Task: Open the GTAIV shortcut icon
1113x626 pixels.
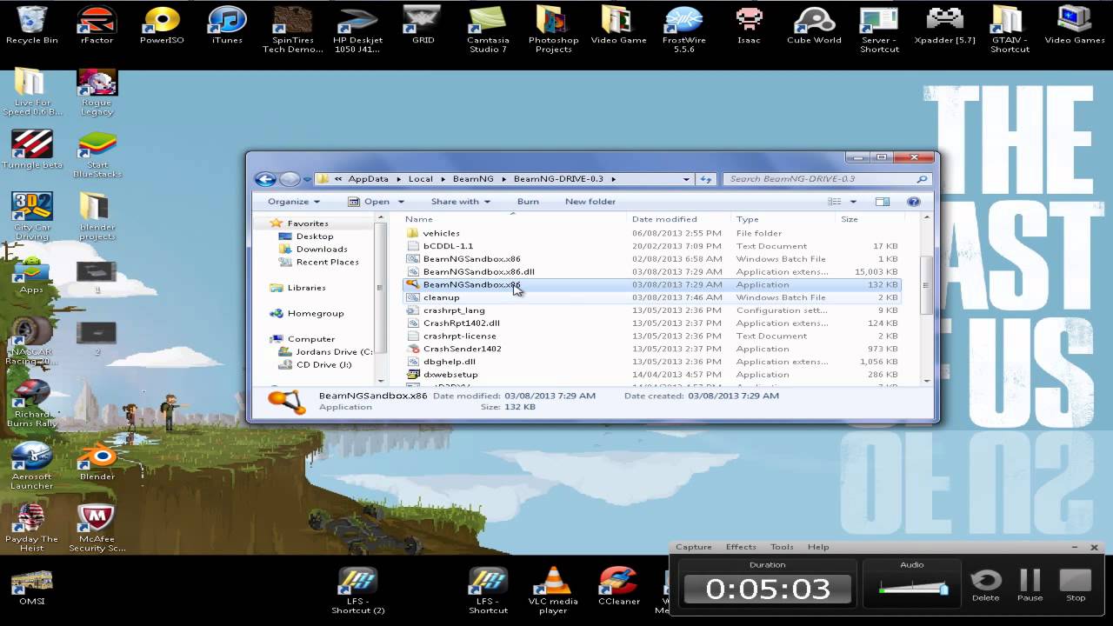Action: point(1010,29)
